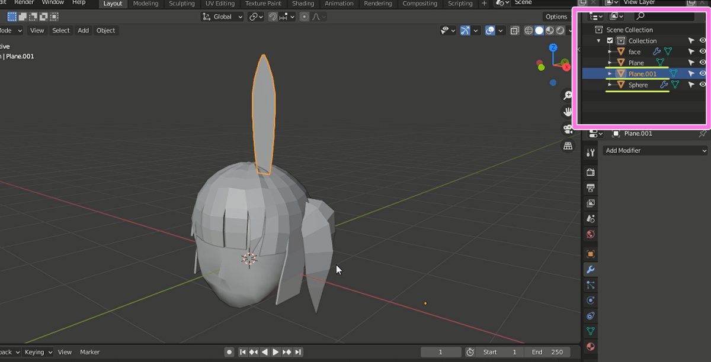Click the pan hand viewport gizmo
The width and height of the screenshot is (711, 362).
568,111
